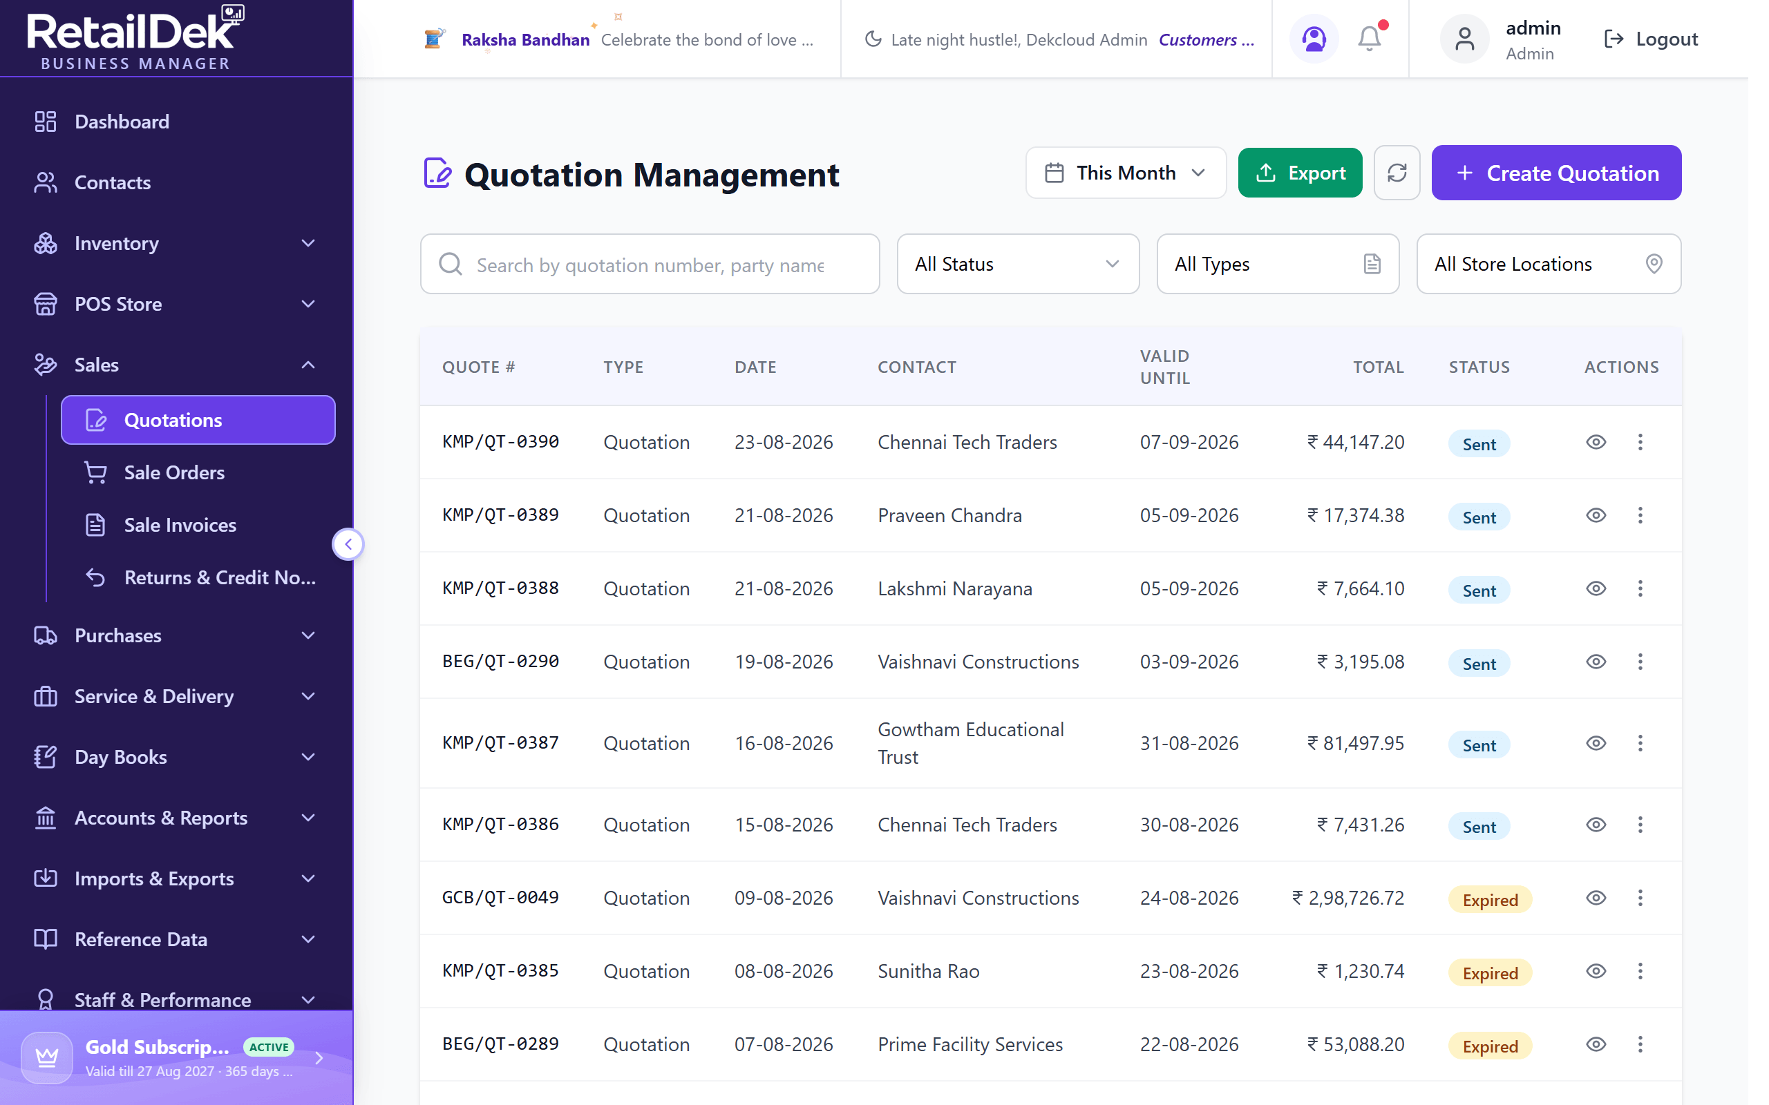Expand the Inventory sidebar section
1769x1105 pixels.
tap(176, 243)
